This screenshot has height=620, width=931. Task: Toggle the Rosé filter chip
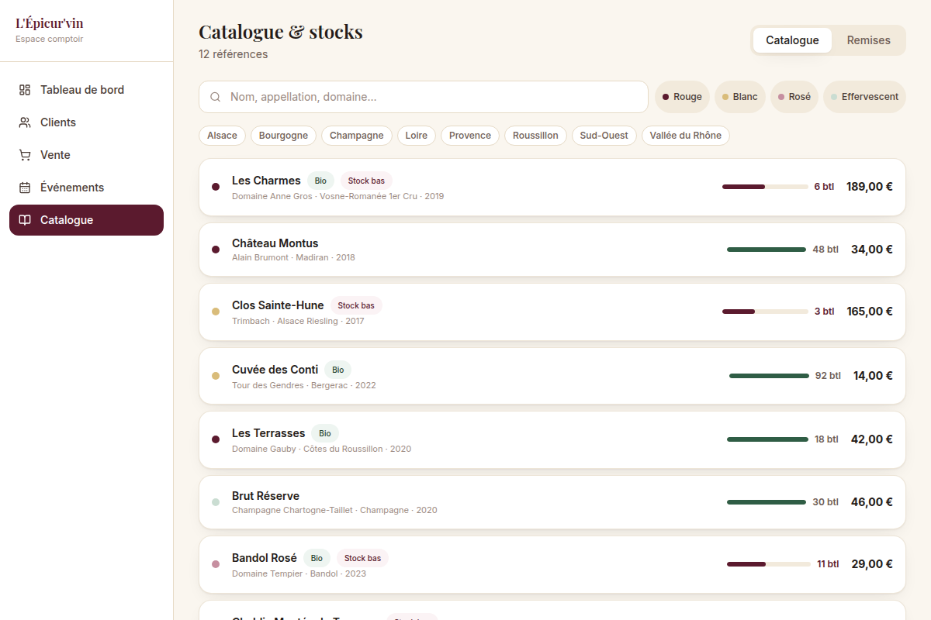click(794, 97)
